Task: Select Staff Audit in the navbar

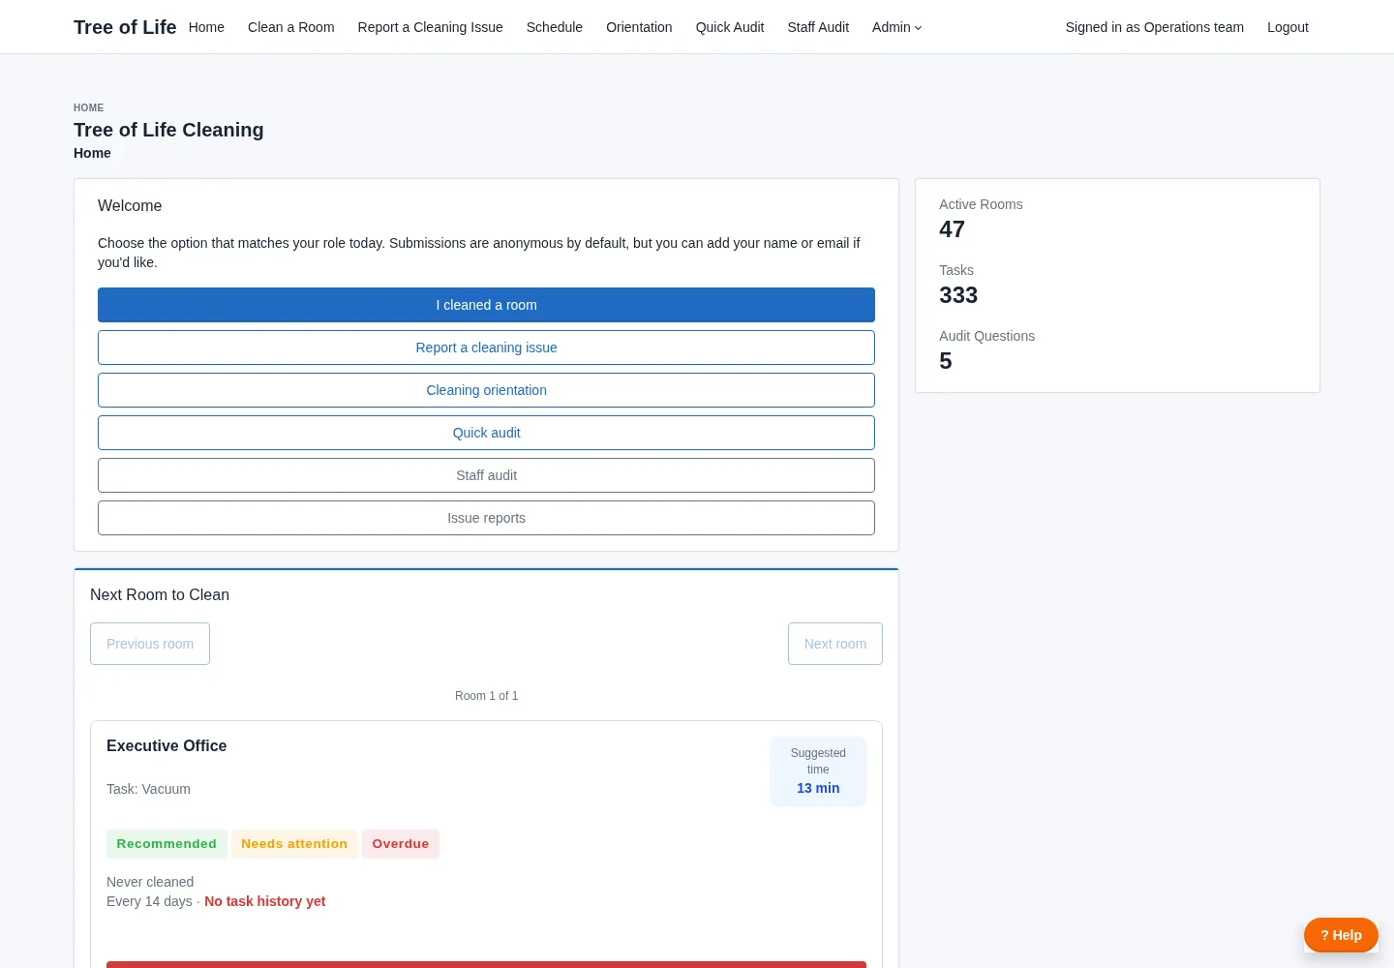Action: (818, 27)
